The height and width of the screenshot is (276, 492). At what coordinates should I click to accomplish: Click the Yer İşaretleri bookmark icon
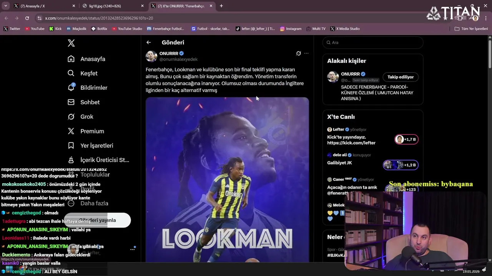click(x=71, y=146)
